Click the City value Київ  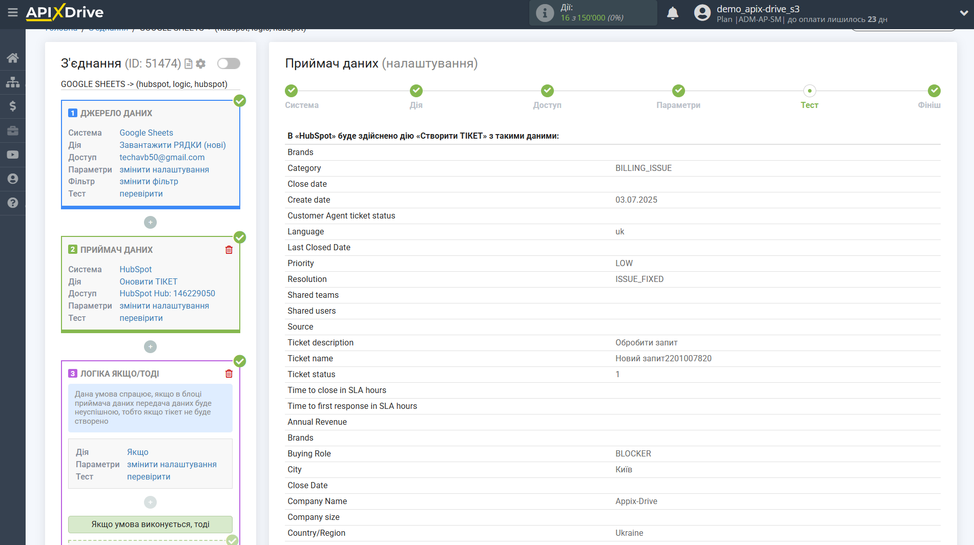(x=624, y=469)
